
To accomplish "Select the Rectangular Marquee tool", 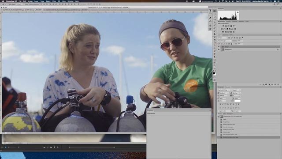I will pyautogui.click(x=215, y=14).
